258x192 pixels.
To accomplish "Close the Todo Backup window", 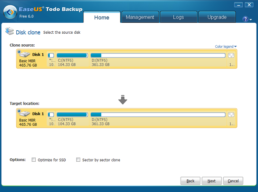I will click(x=249, y=5).
